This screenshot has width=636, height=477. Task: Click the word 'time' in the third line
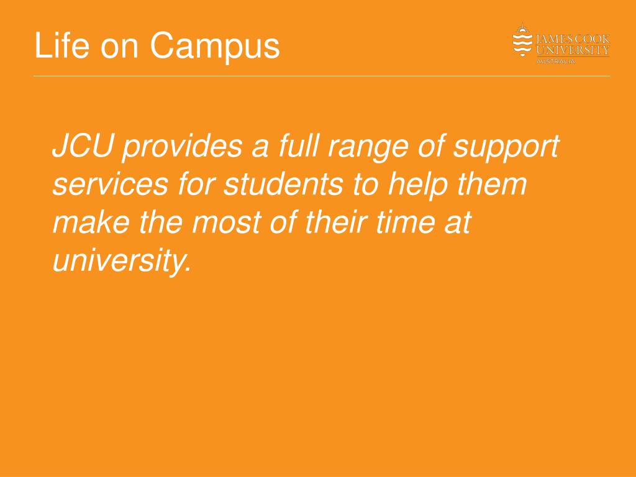406,222
